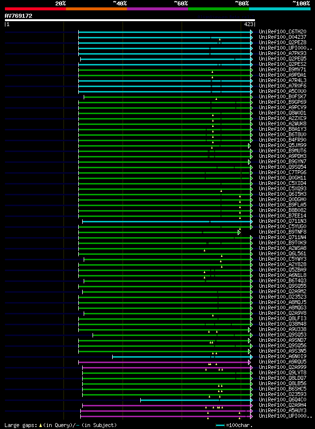
Task: Select the UniRef100_A9U338 label
Action: pyautogui.click(x=283, y=330)
